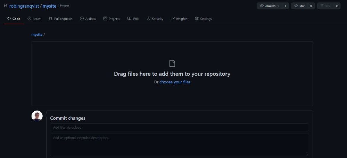This screenshot has width=347, height=158.
Task: Focus the commit message field
Action: point(180,127)
